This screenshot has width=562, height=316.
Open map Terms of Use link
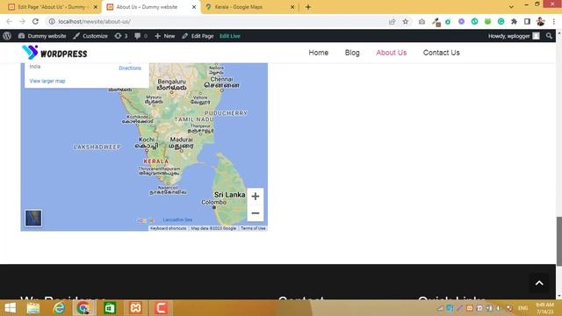pos(253,228)
